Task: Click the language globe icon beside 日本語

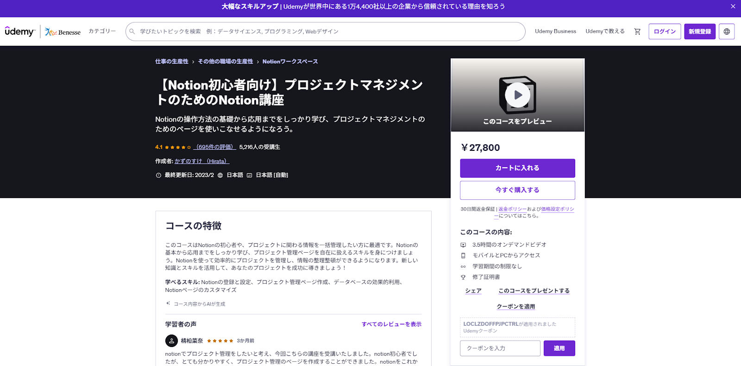Action: click(220, 175)
